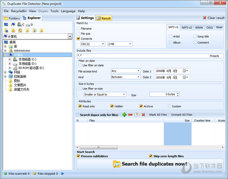Click the favorites folder icon with star

[x=13, y=30]
